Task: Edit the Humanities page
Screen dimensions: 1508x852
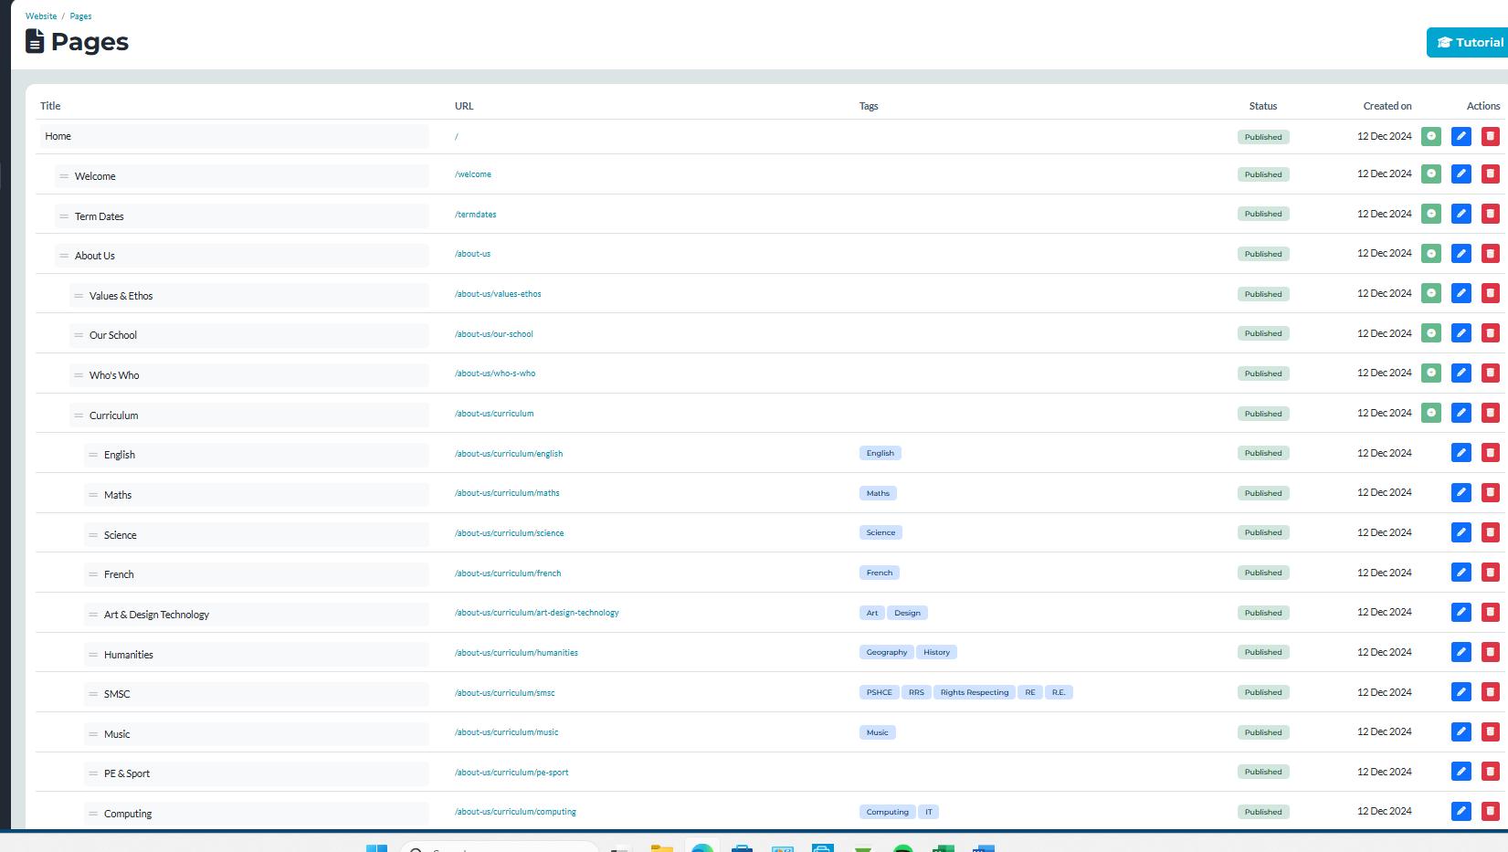Action: (x=1461, y=652)
